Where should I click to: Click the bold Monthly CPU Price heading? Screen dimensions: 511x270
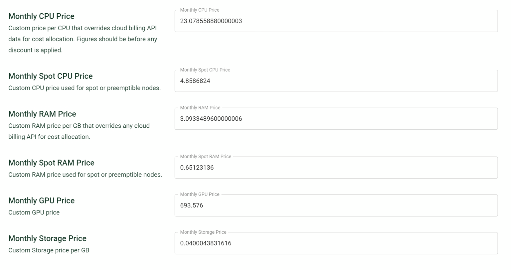click(41, 16)
